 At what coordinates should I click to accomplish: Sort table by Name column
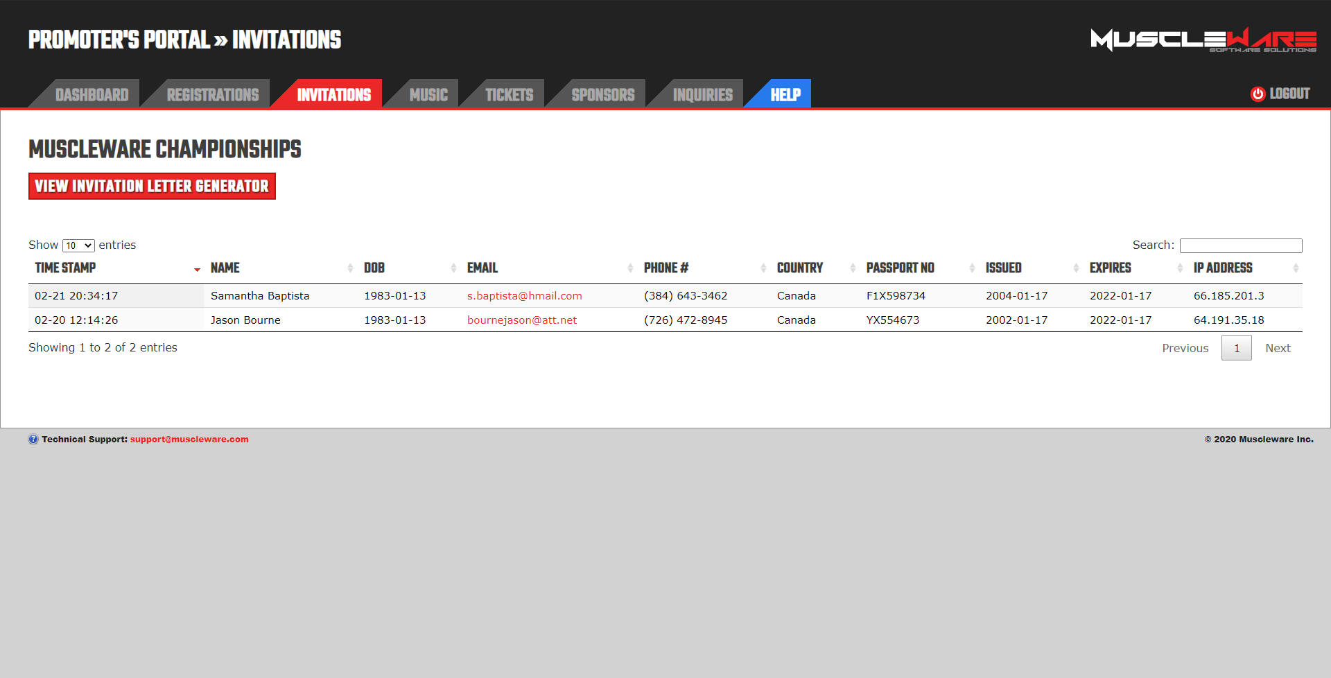click(x=225, y=268)
